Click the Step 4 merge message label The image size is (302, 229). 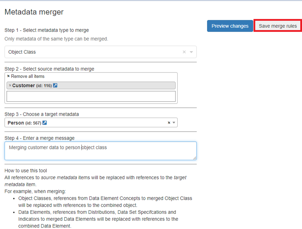click(40, 138)
